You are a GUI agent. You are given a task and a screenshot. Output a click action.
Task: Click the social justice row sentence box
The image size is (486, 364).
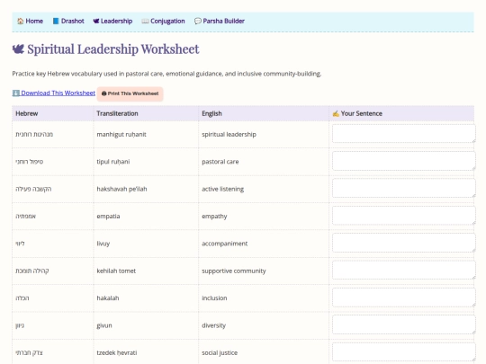[x=404, y=352]
